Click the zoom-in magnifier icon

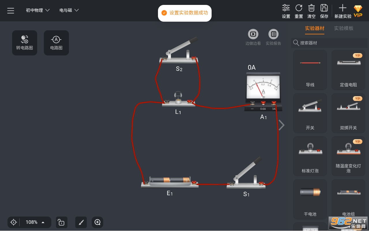pos(97,222)
